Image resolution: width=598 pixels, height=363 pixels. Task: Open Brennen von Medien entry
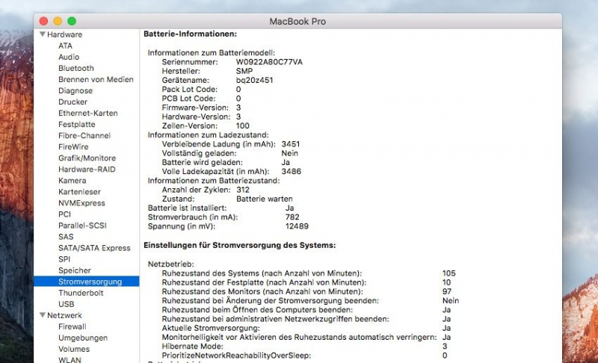pos(96,79)
